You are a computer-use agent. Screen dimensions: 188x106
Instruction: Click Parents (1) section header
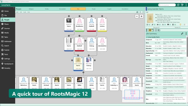pyautogui.click(x=177, y=27)
